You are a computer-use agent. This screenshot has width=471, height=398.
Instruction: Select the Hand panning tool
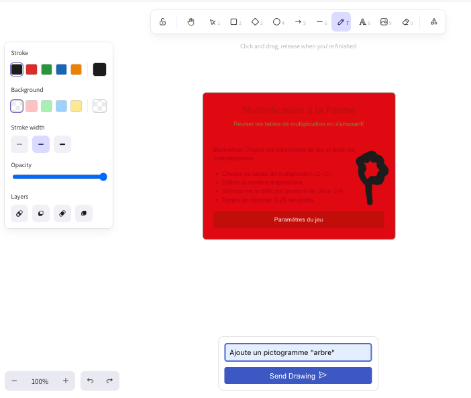[x=191, y=22]
